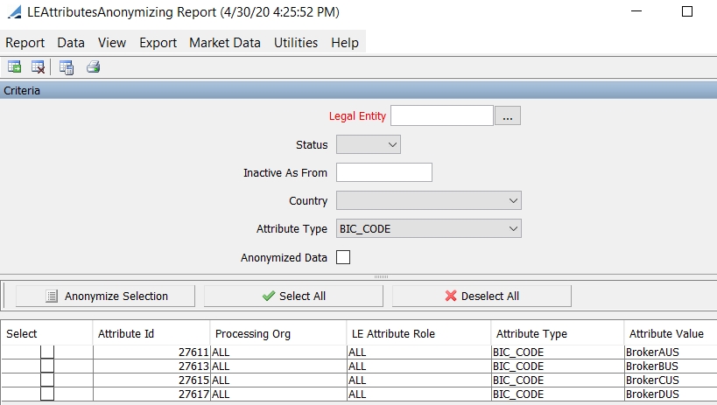Expand the Country dropdown

click(429, 200)
